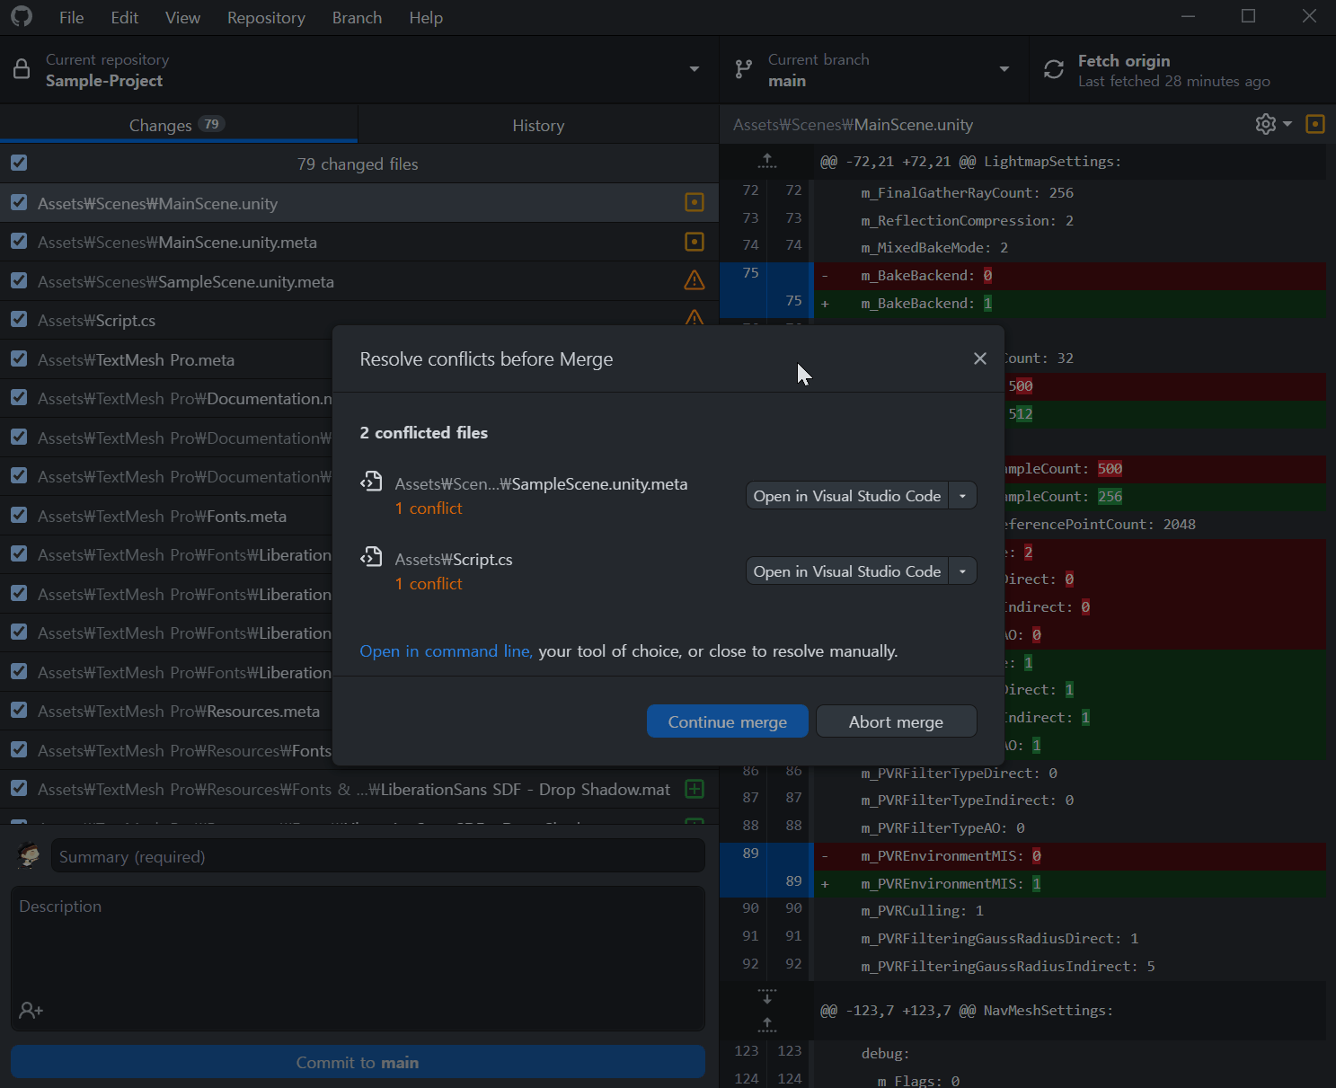The width and height of the screenshot is (1336, 1088).
Task: Click the add co-authors icon
Action: pos(31,1011)
